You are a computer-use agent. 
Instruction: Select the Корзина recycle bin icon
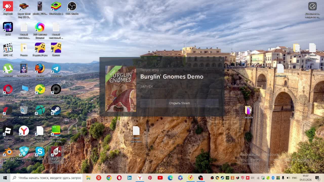[24, 112]
